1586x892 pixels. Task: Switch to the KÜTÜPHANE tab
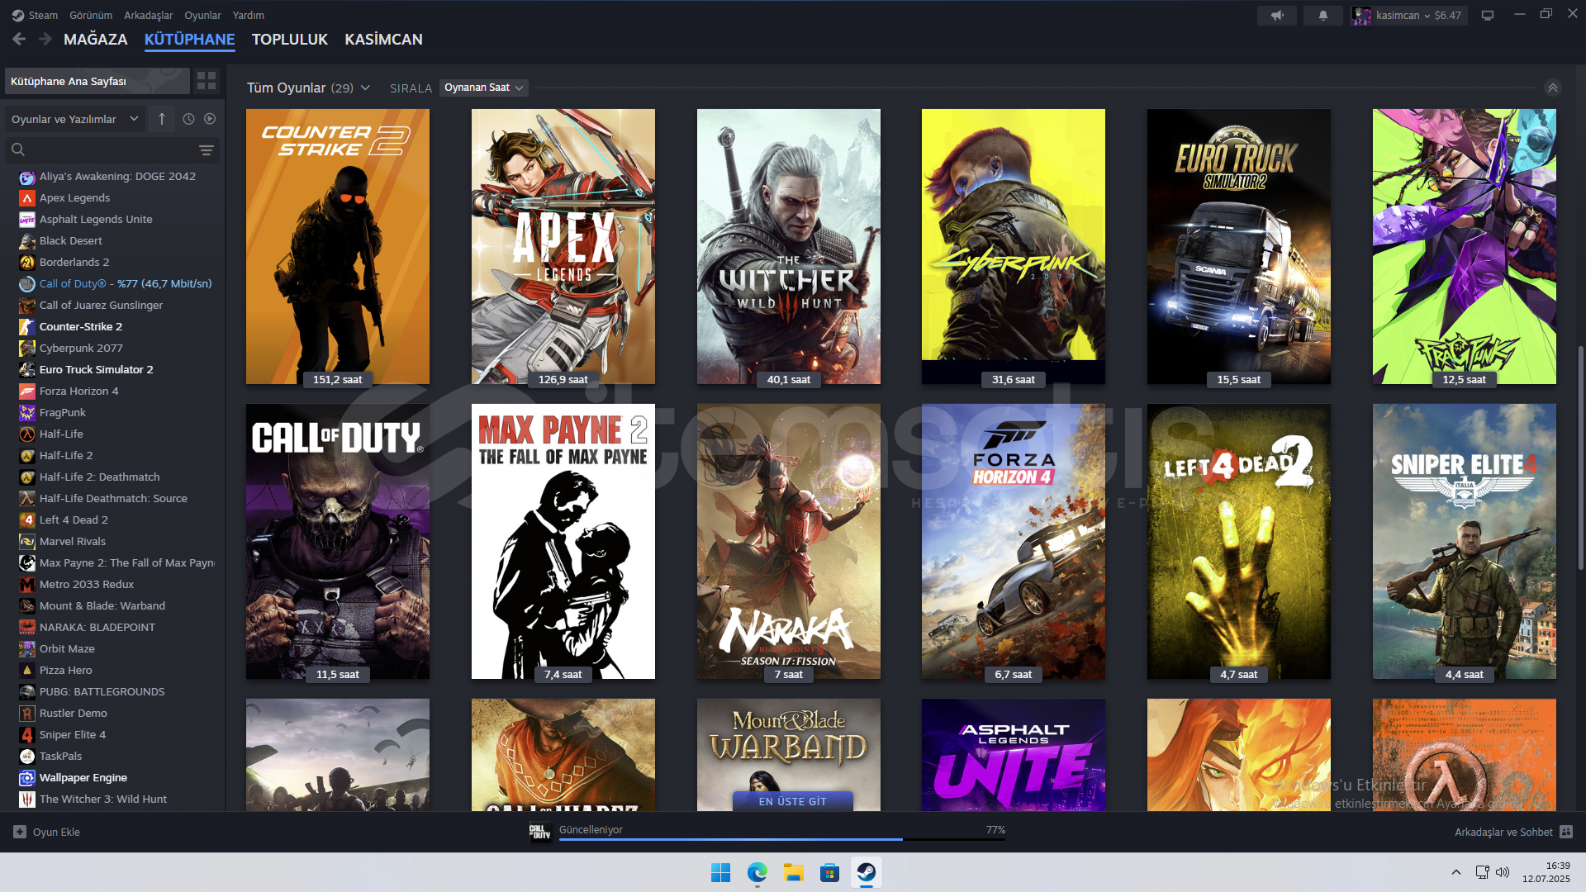[x=189, y=39]
